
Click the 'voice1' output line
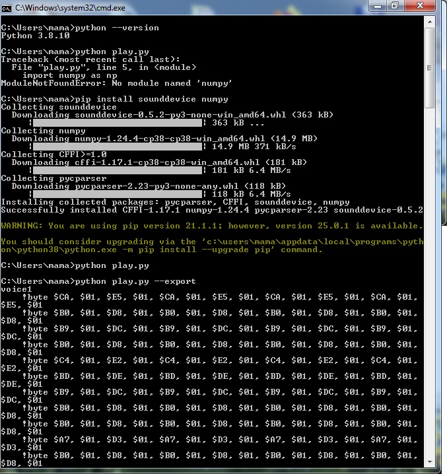click(17, 289)
